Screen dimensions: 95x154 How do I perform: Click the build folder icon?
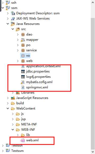13,103
